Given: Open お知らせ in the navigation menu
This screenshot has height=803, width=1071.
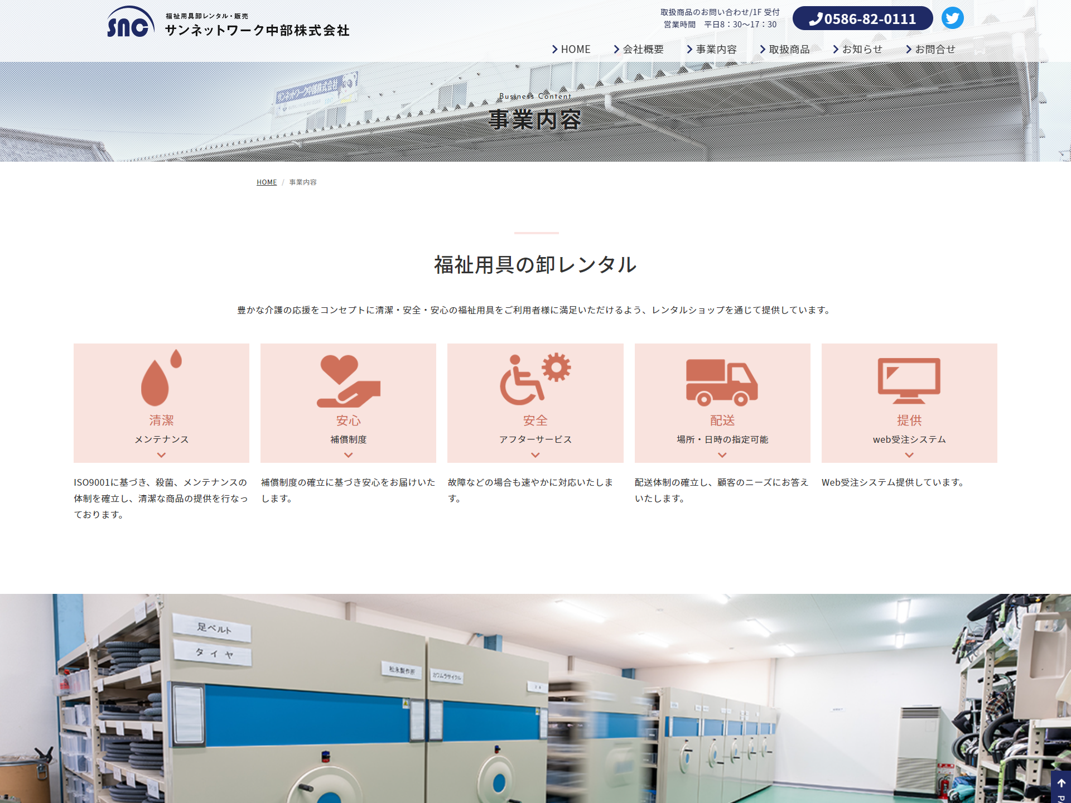Looking at the screenshot, I should [x=858, y=49].
